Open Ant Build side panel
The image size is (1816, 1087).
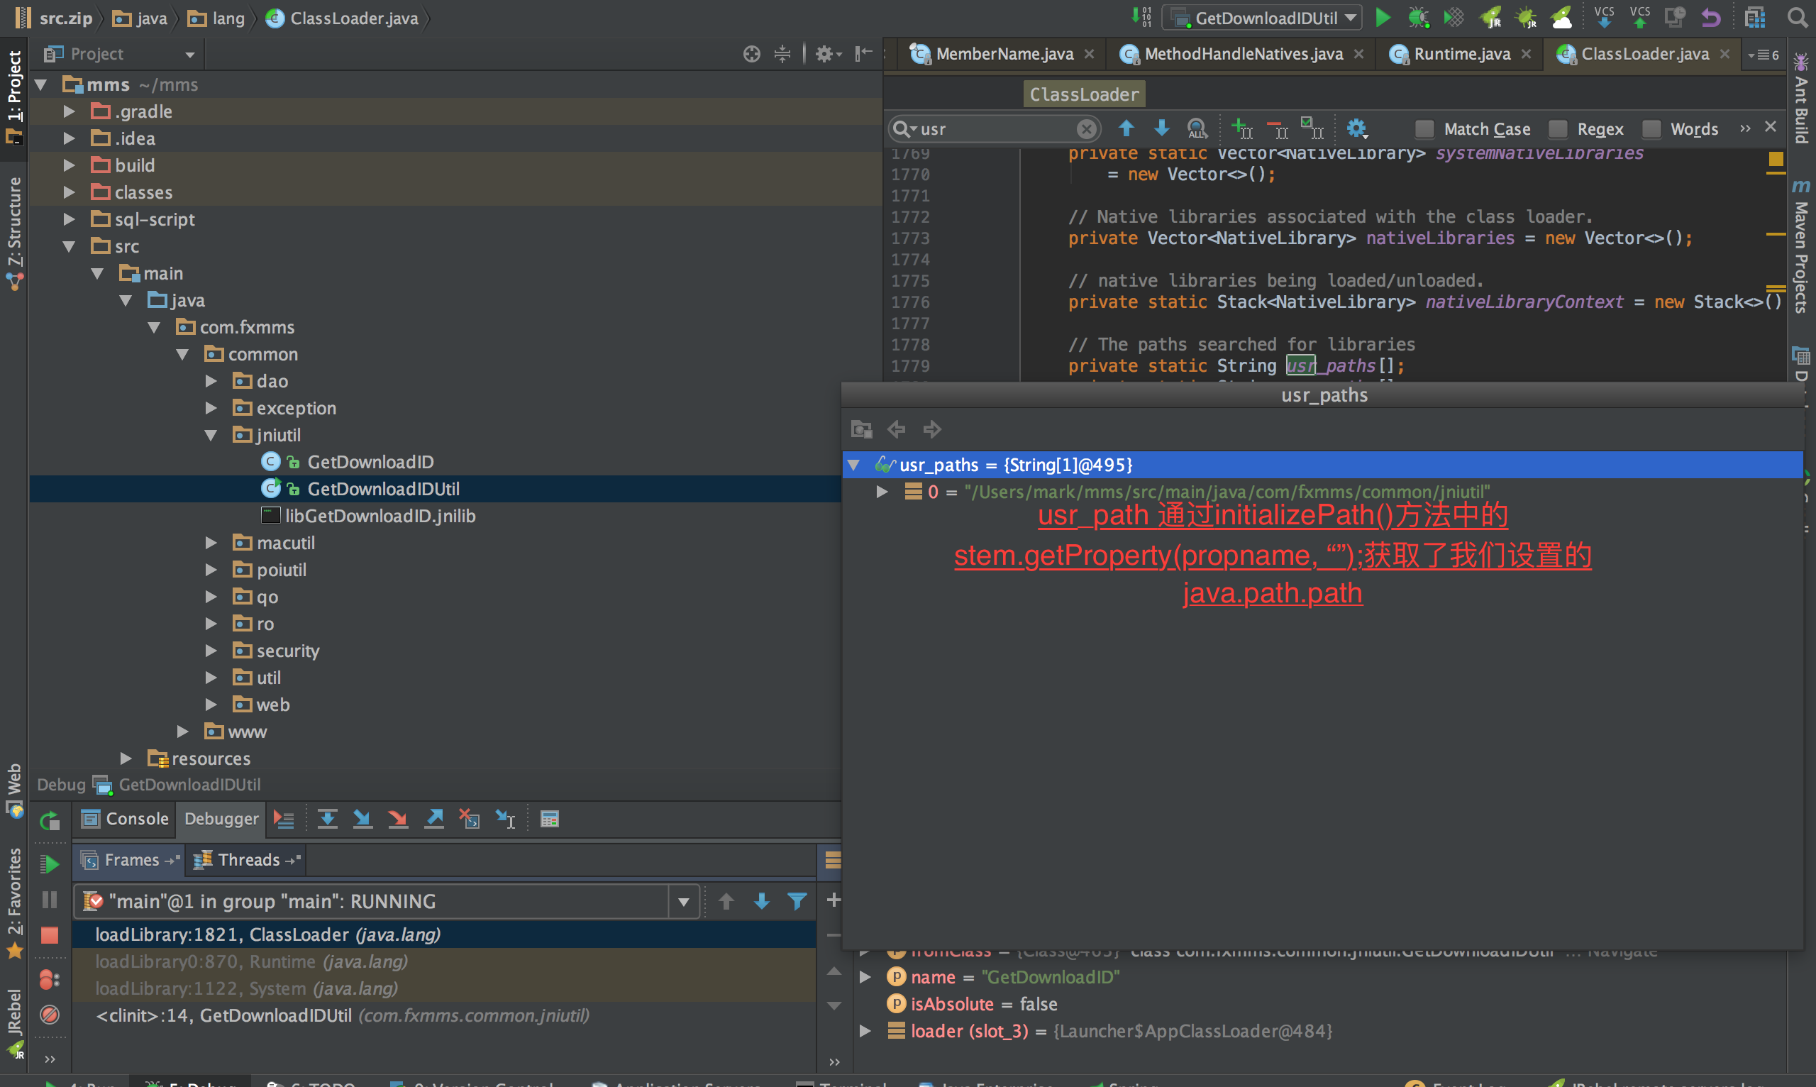pos(1801,98)
